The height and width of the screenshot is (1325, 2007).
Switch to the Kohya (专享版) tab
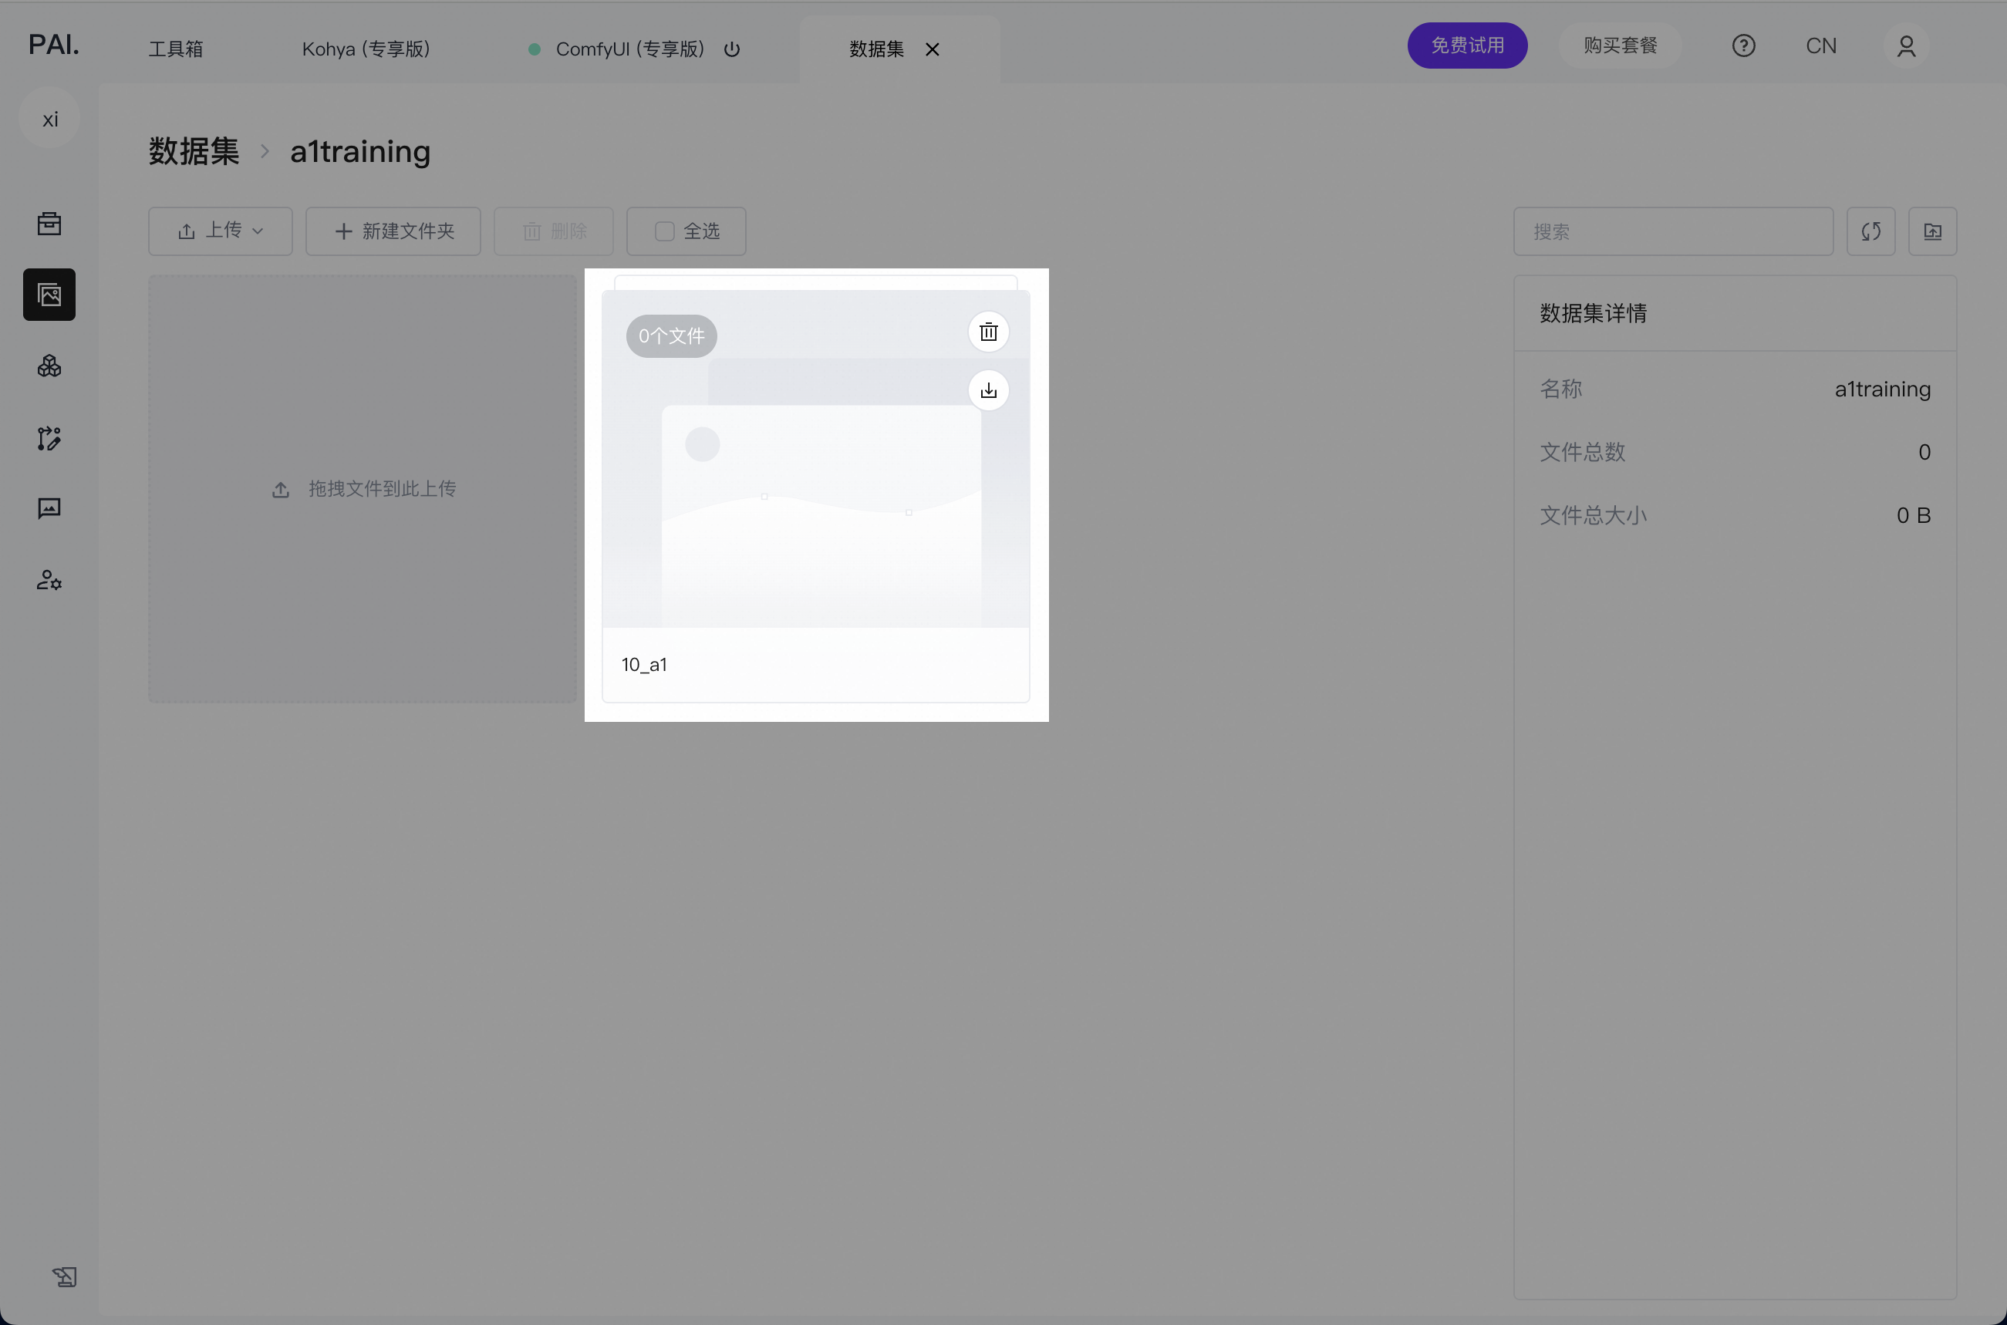point(366,49)
